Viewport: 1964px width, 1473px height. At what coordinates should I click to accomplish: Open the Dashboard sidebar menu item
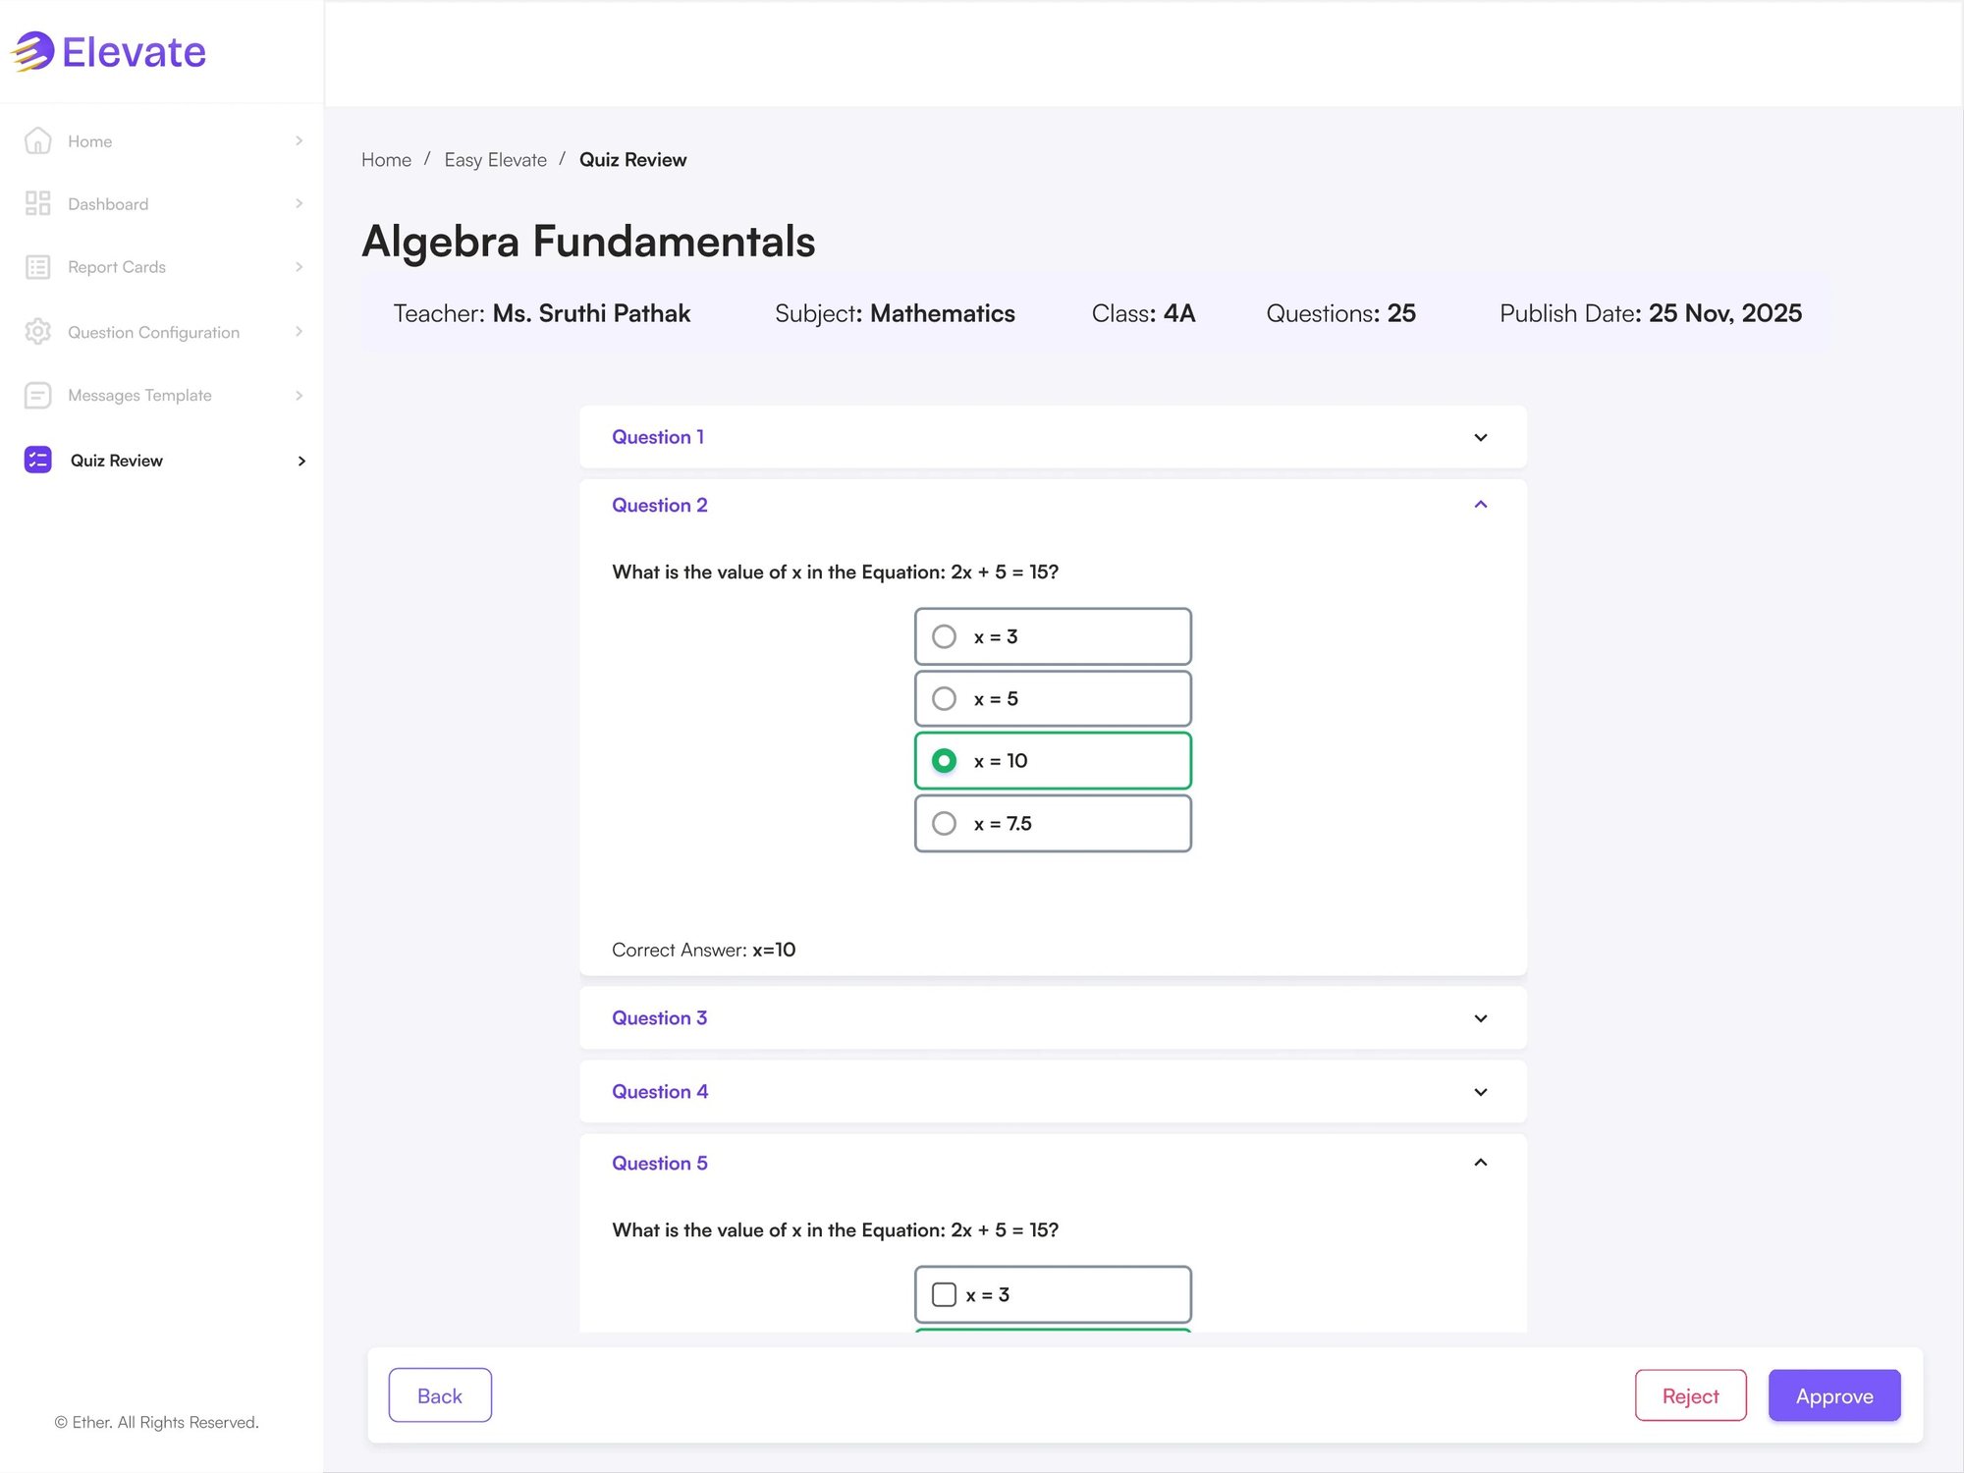click(163, 203)
